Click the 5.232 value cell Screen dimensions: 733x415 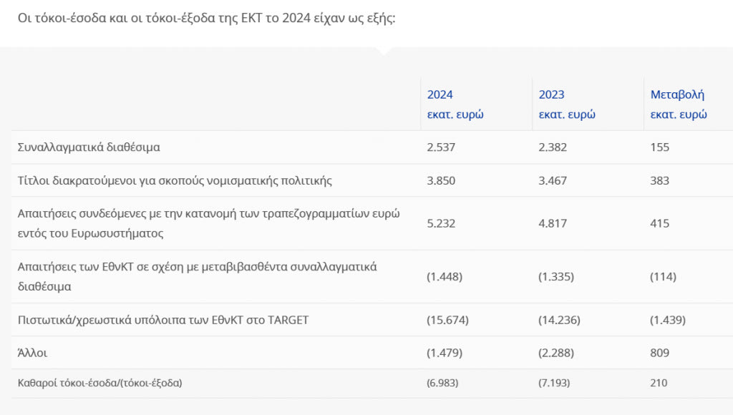pos(441,223)
